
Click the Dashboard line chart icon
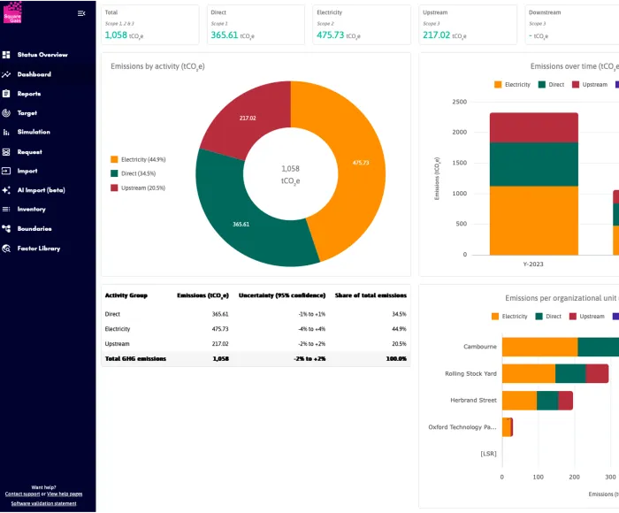tap(6, 74)
